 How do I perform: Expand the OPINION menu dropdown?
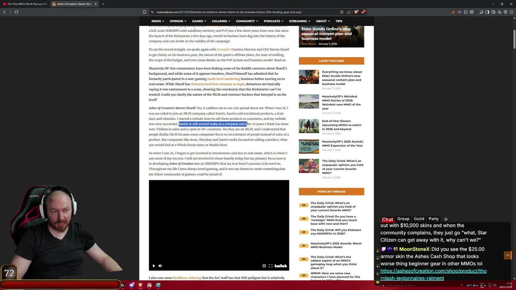click(178, 21)
